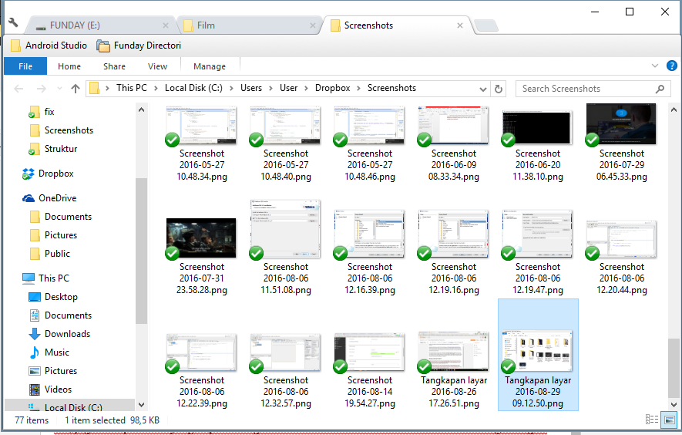Click Dropbox in address path
Viewport: 682px width, 435px height.
(332, 89)
